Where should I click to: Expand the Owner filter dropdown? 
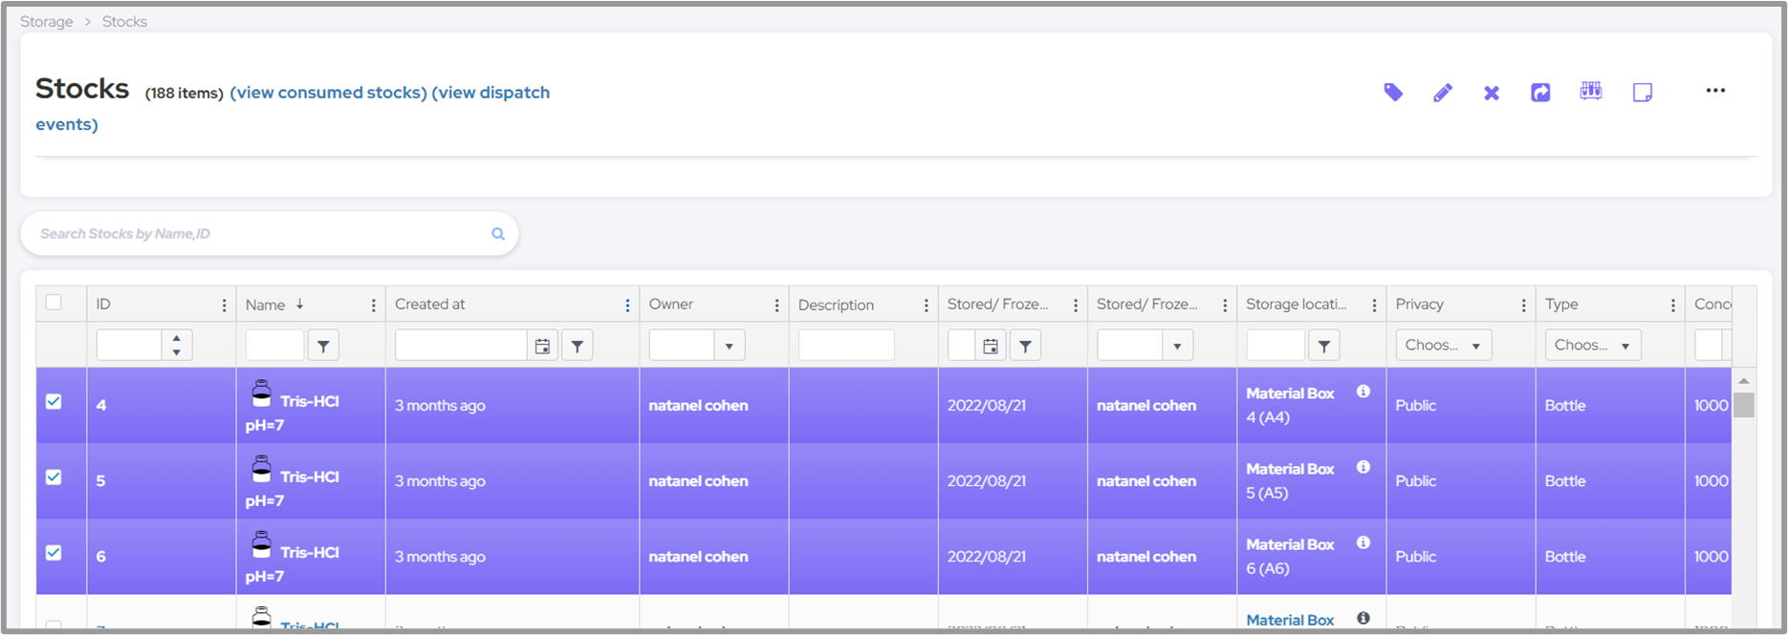point(729,346)
